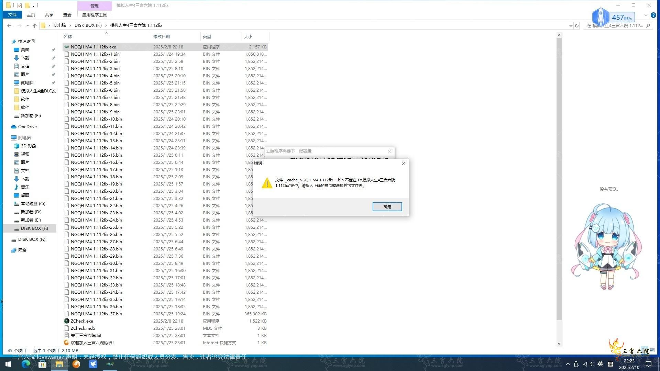Sort files by 名称 column

(x=68, y=36)
